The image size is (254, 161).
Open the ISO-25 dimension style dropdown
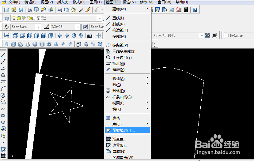pos(78,27)
